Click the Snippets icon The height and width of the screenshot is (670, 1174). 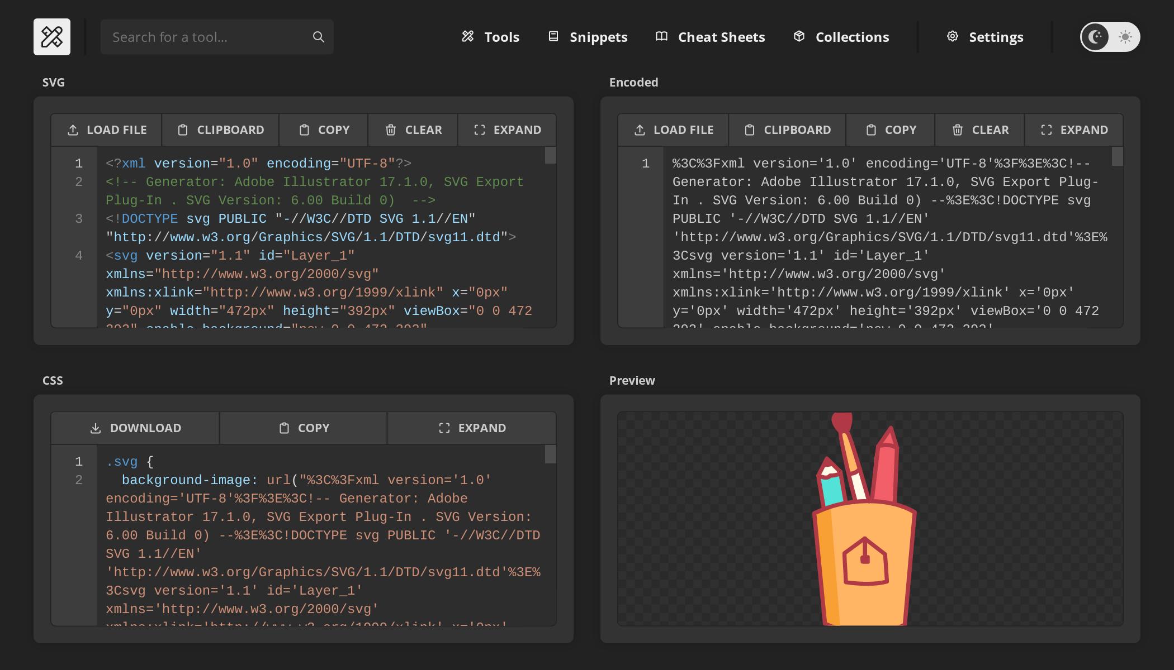click(553, 36)
